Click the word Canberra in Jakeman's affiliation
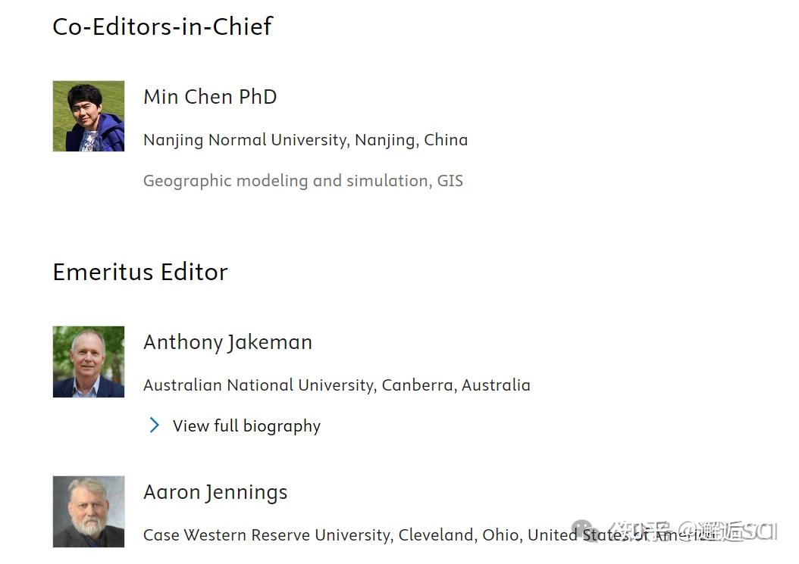The width and height of the screenshot is (799, 564). coord(418,385)
